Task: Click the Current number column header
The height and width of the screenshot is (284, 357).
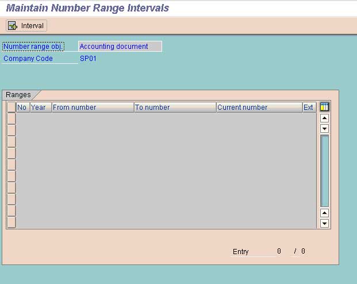Action: click(x=259, y=107)
